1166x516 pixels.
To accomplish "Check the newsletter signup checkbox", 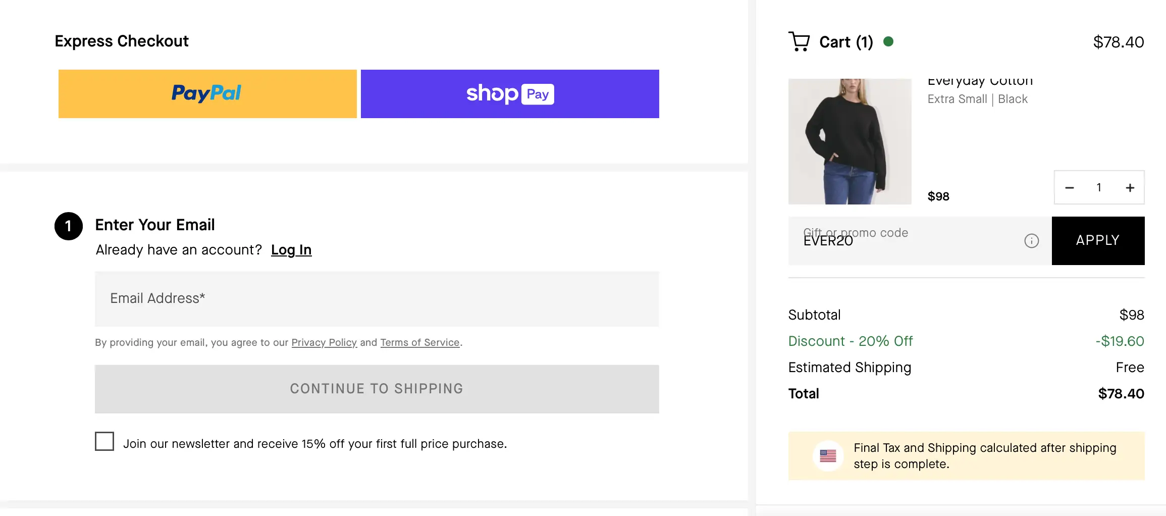I will (104, 441).
